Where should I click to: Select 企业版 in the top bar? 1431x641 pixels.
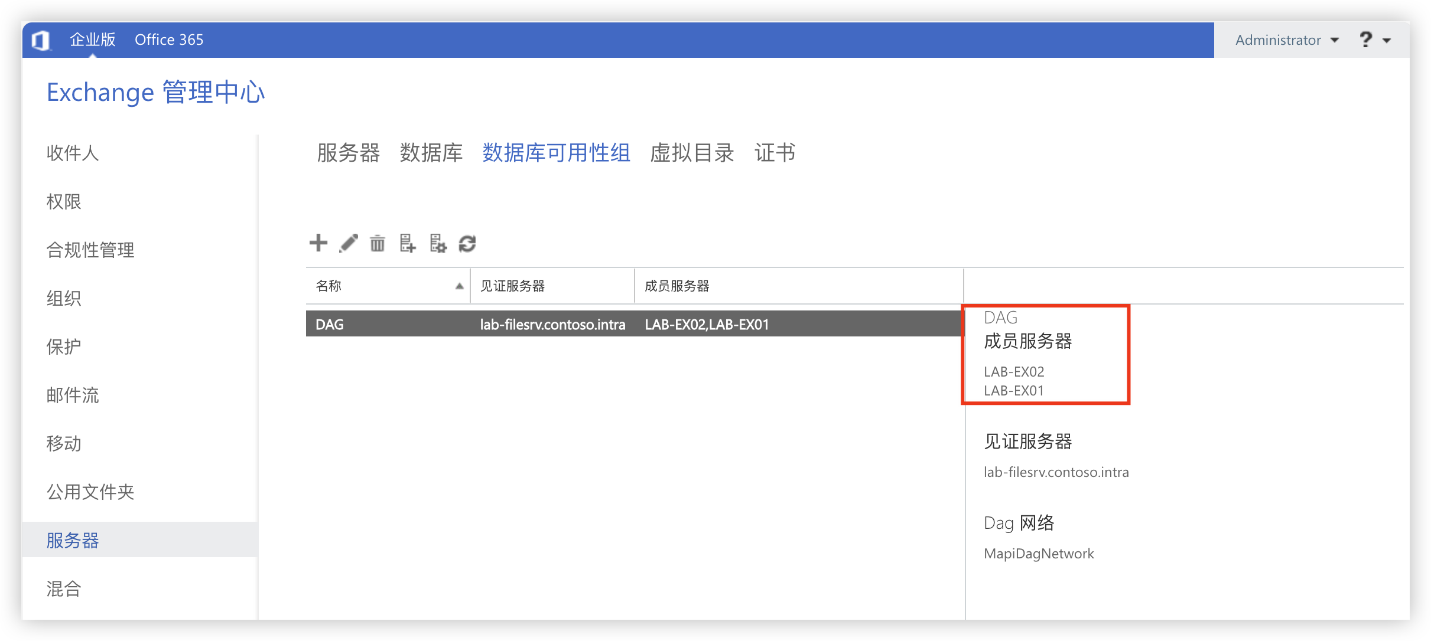coord(93,40)
